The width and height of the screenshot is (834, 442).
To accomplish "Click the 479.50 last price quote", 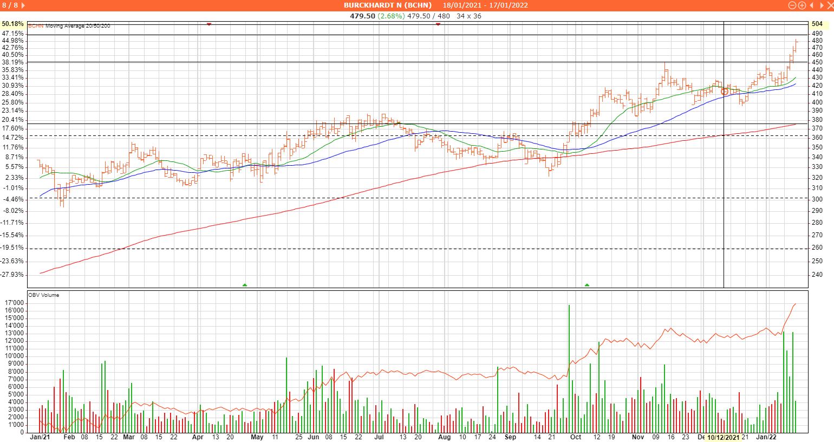I will [x=362, y=16].
